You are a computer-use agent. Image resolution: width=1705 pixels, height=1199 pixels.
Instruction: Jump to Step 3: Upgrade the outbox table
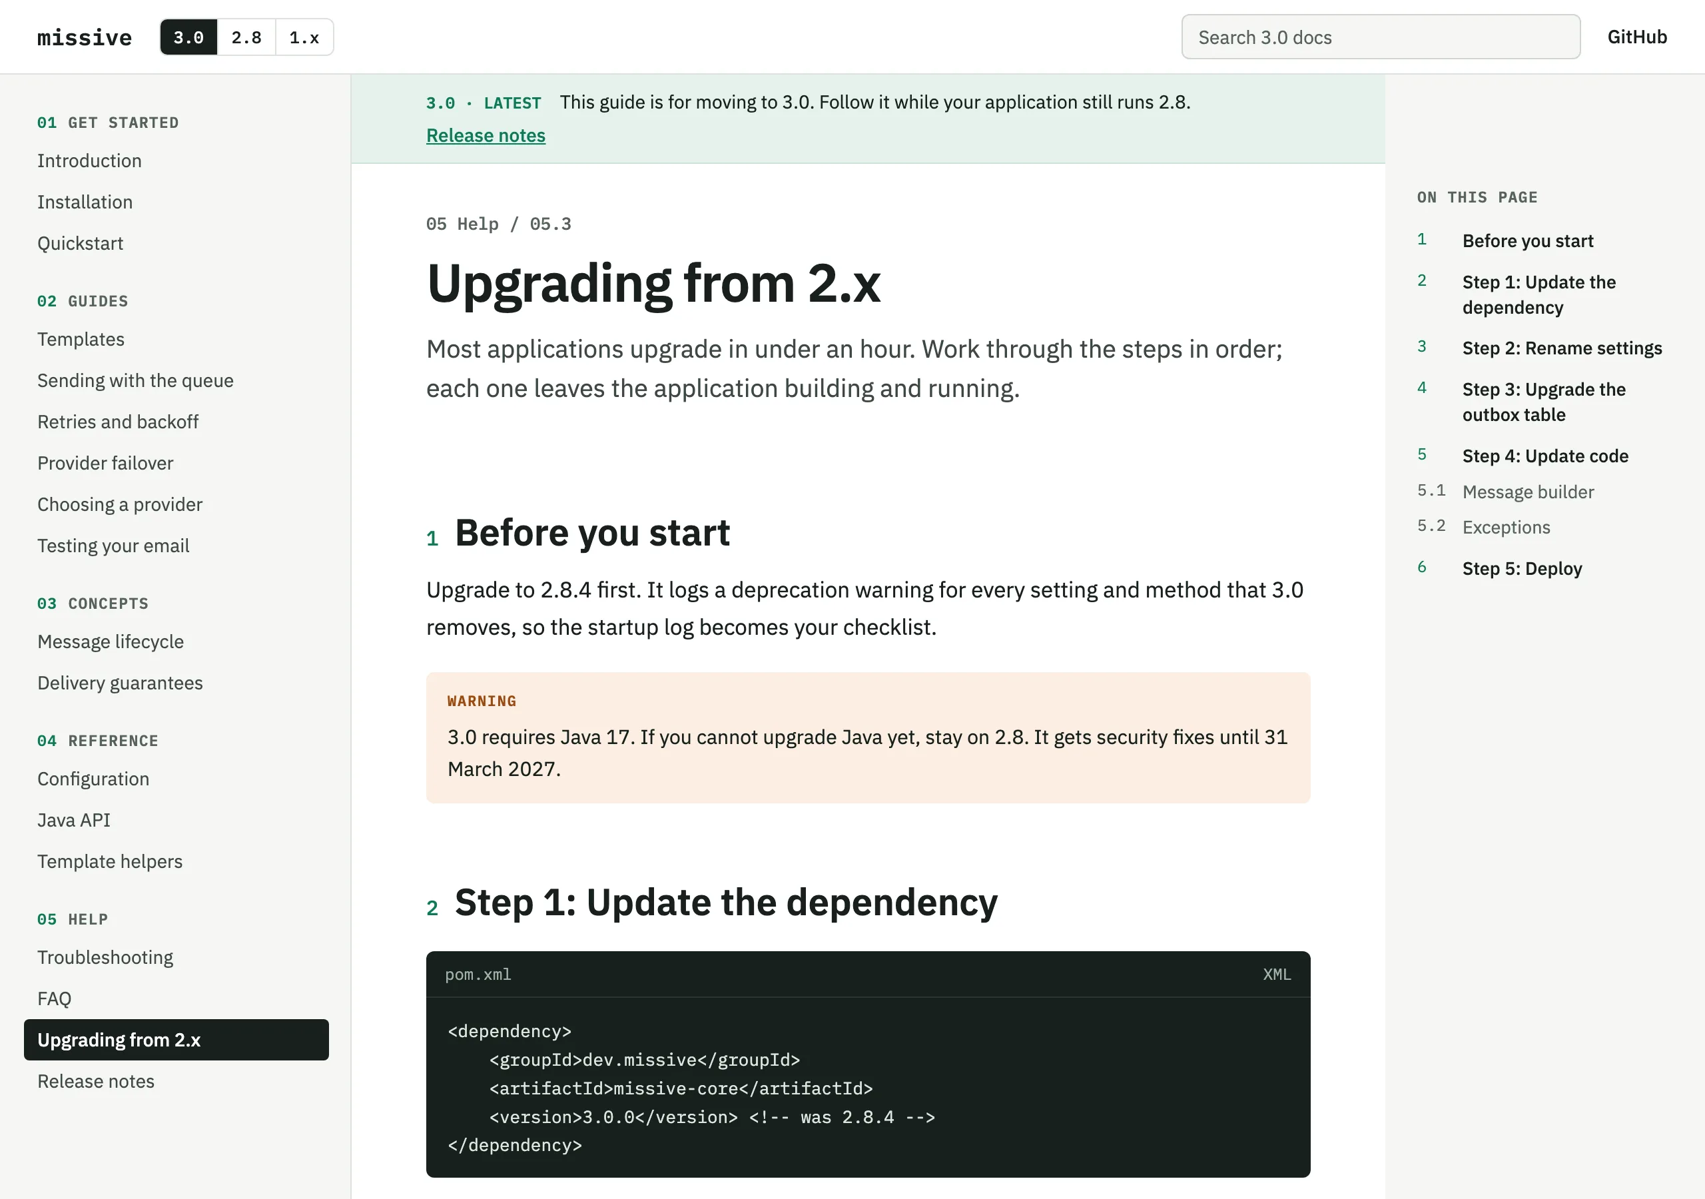click(x=1544, y=402)
